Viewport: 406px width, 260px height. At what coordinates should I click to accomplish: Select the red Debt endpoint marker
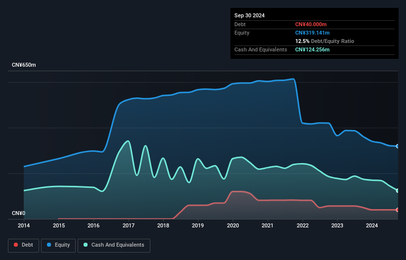[398, 210]
